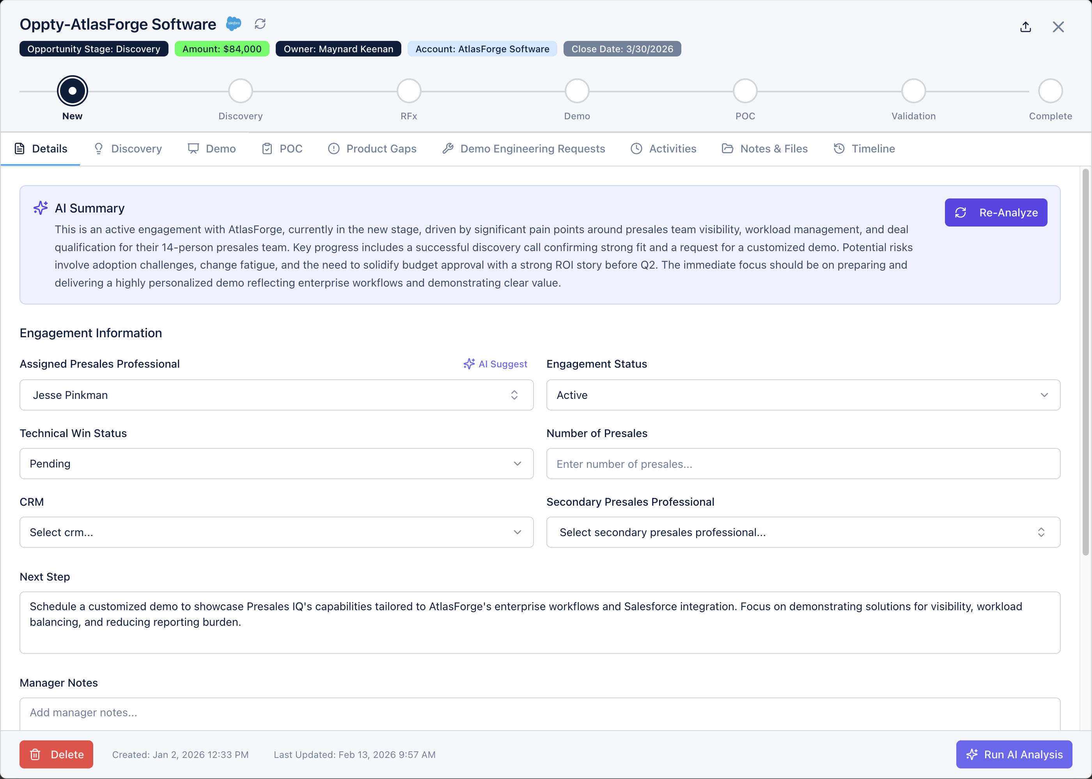Click the Number of Presales input field
The width and height of the screenshot is (1092, 779).
click(x=803, y=463)
